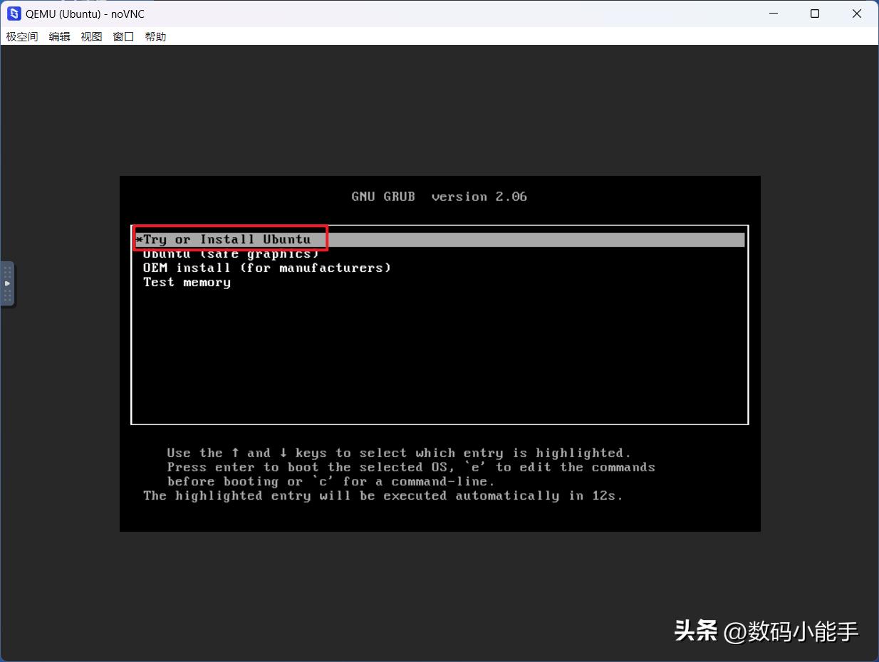Open the 极空间 menu
Viewport: 879px width, 662px height.
pyautogui.click(x=22, y=36)
